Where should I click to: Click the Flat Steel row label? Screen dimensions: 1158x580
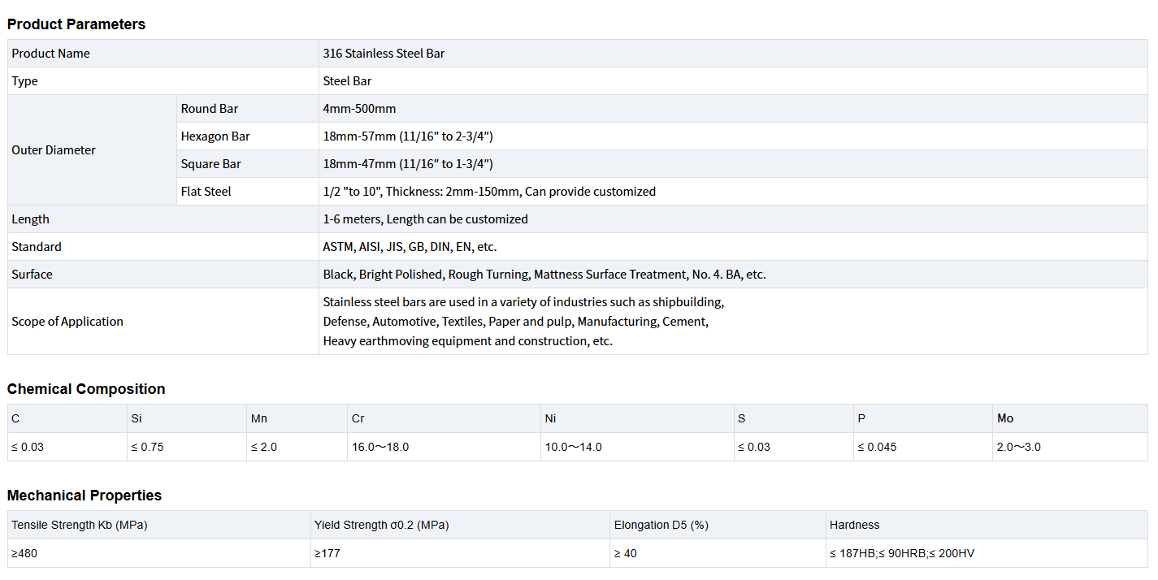click(206, 192)
